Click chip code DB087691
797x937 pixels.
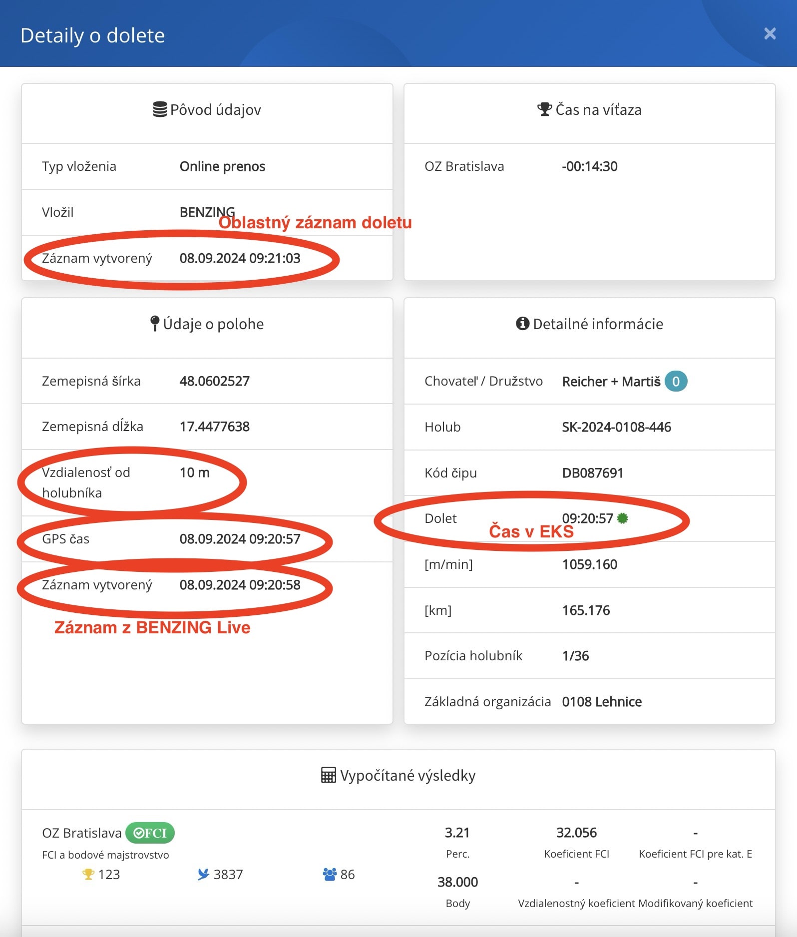point(593,473)
